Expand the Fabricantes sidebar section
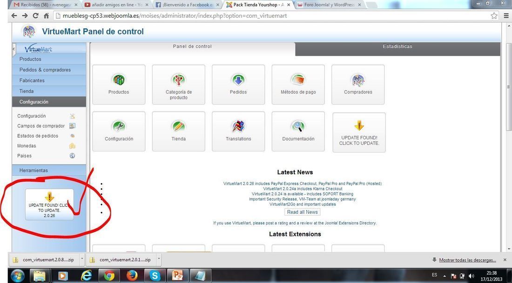Screen dimensions: 512x283 click(x=49, y=80)
